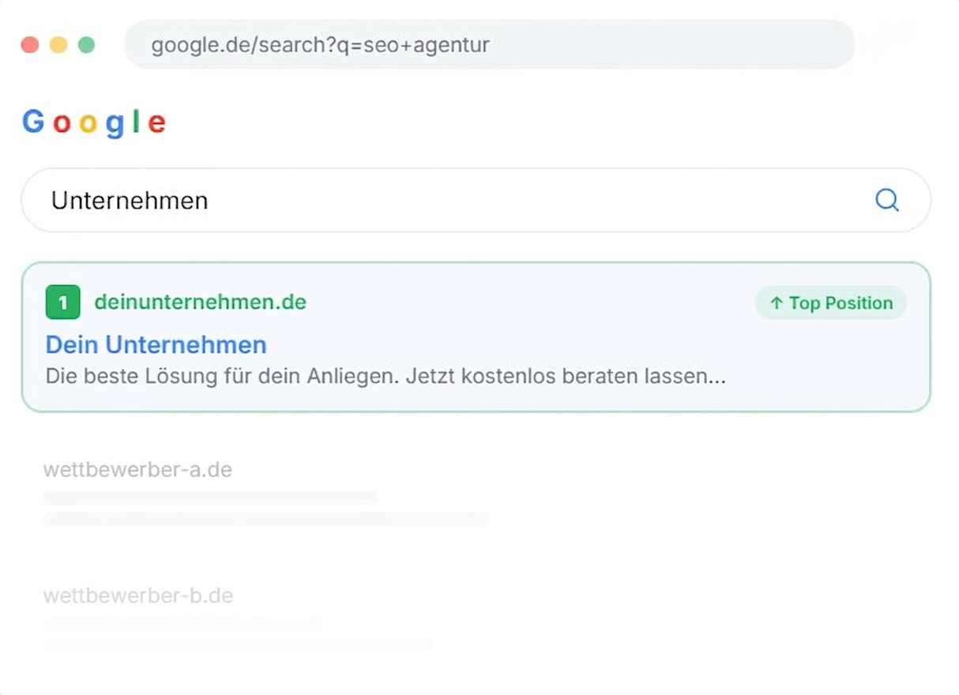Click first placeholder line under wettbewerber-a.de

click(211, 498)
